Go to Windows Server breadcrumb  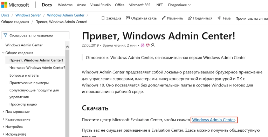point(28,15)
